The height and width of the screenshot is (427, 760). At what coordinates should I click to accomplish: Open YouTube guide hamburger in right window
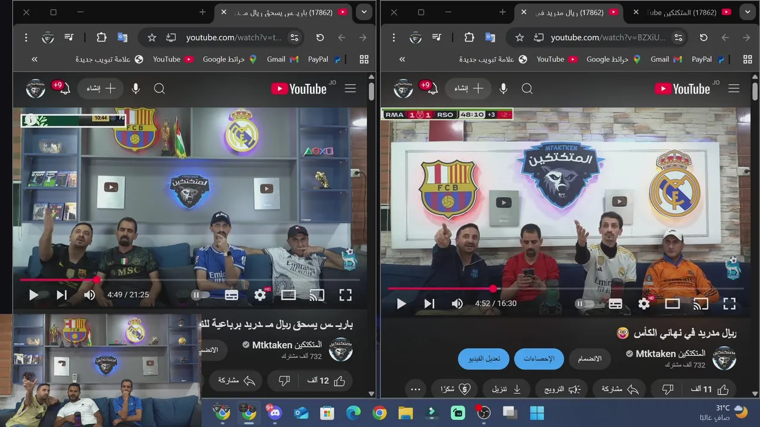pyautogui.click(x=734, y=88)
